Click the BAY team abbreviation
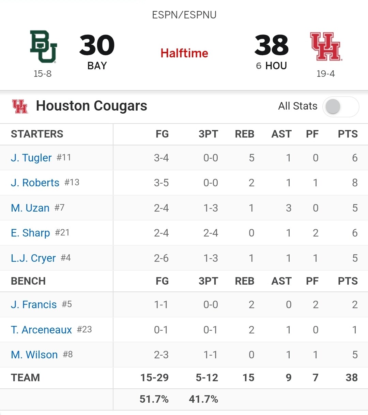Screen dimensions: 368x415 click(97, 66)
